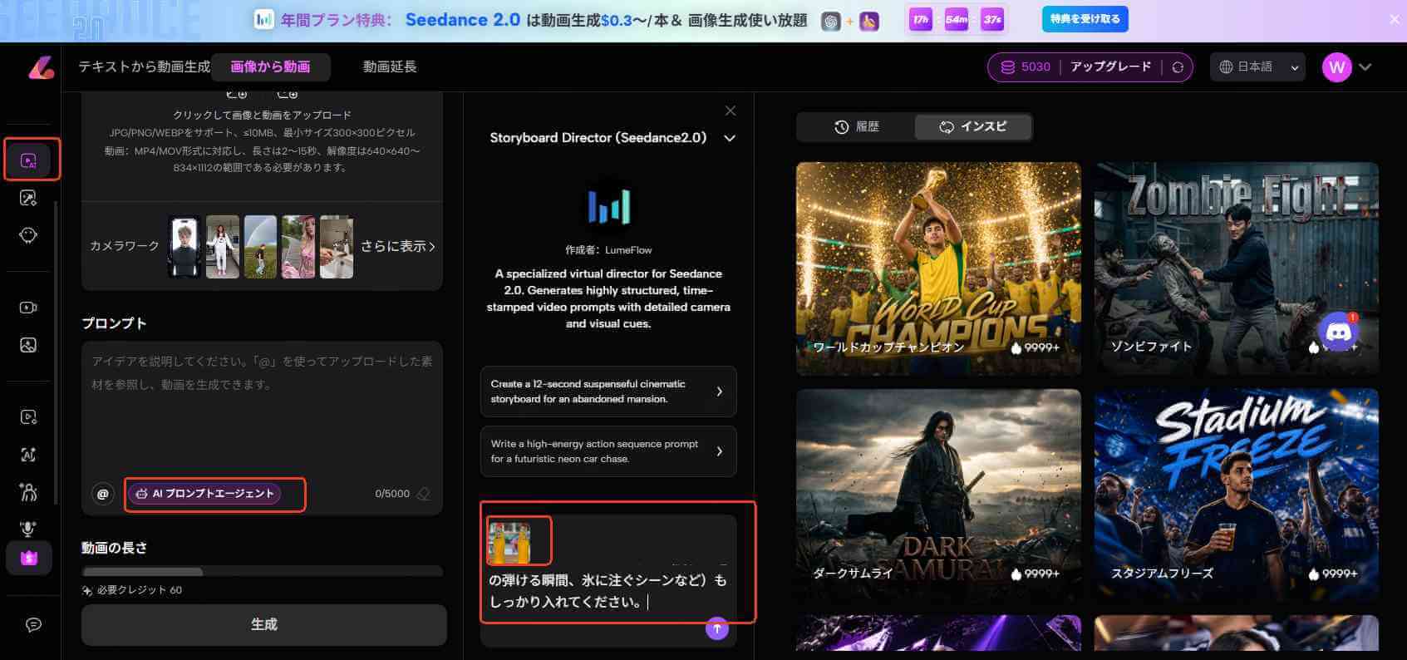Click the ChatGPT icon in promo banner
The width and height of the screenshot is (1407, 660).
pos(831,22)
